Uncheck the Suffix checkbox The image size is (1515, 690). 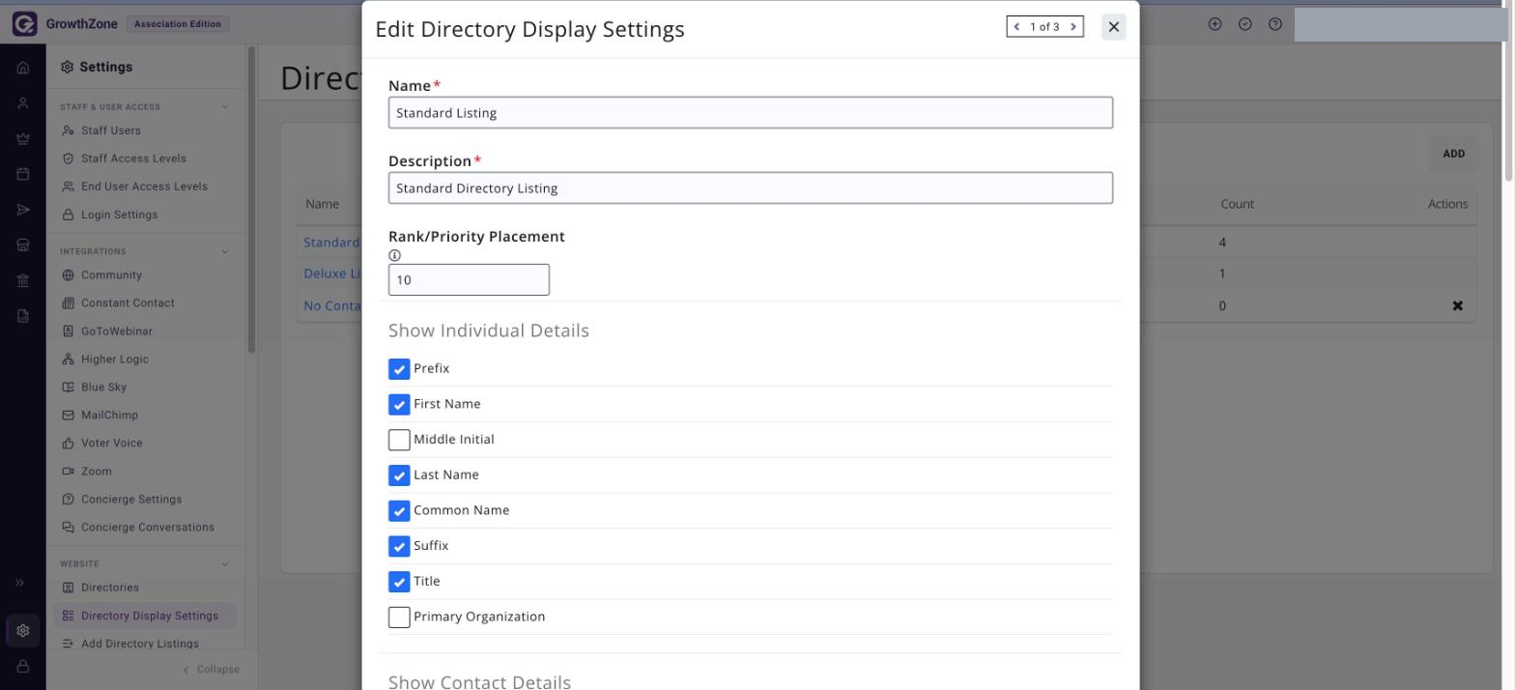coord(399,546)
